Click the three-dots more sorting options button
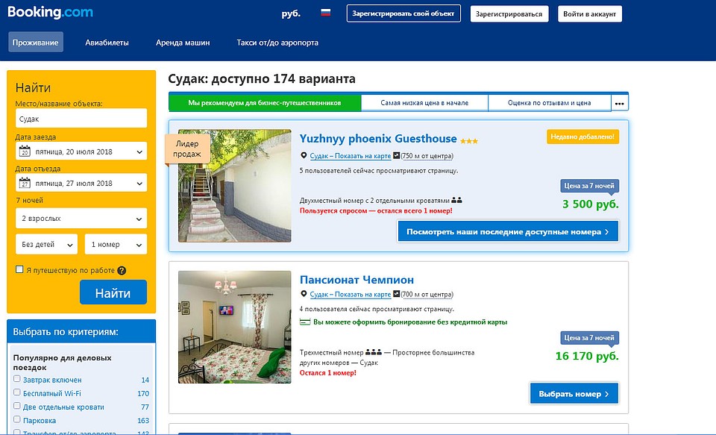This screenshot has height=435, width=716. (x=619, y=103)
